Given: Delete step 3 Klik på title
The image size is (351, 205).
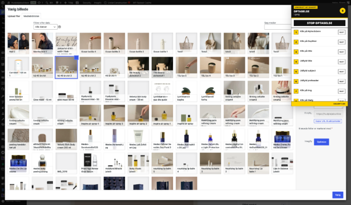Looking at the screenshot, I should (342, 52).
